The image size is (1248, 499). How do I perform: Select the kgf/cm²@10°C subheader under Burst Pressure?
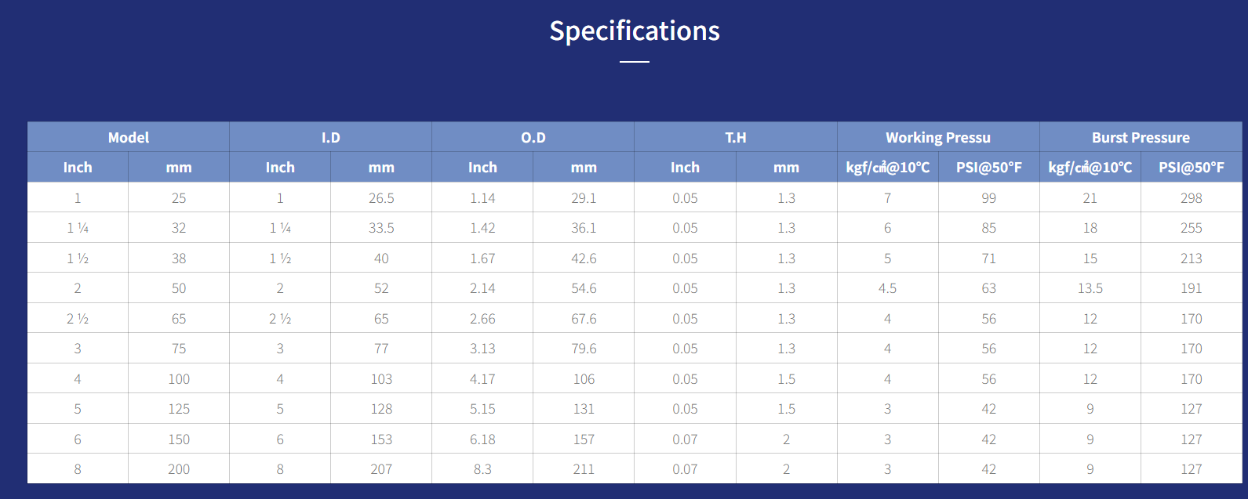tap(1090, 167)
